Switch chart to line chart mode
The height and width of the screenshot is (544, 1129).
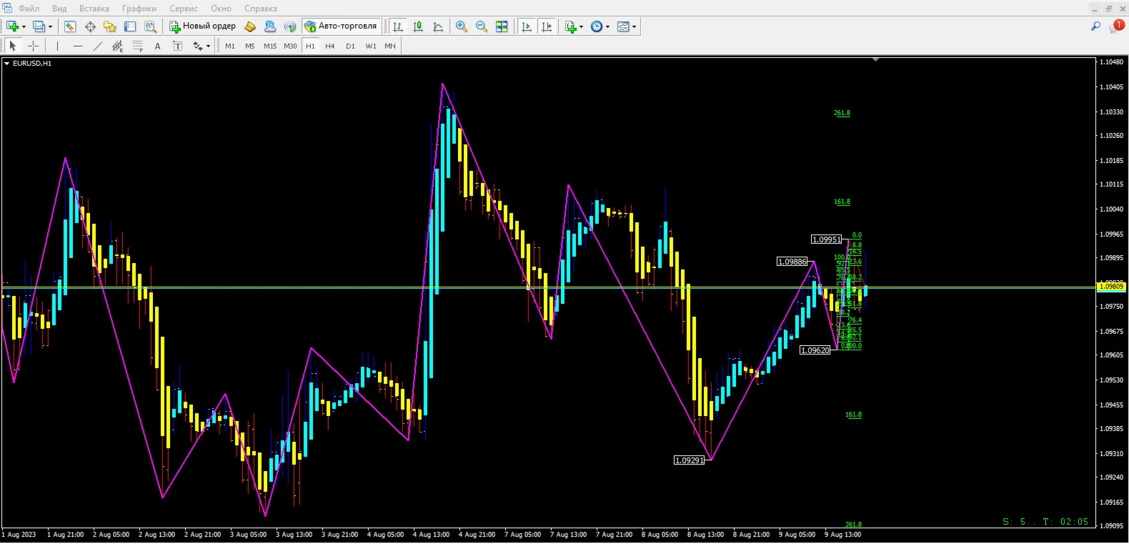point(438,26)
